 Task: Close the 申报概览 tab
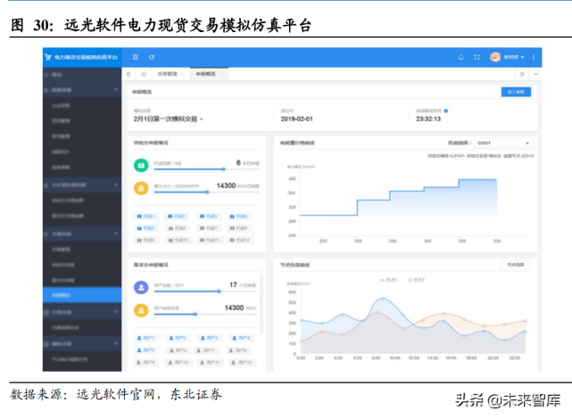click(221, 74)
